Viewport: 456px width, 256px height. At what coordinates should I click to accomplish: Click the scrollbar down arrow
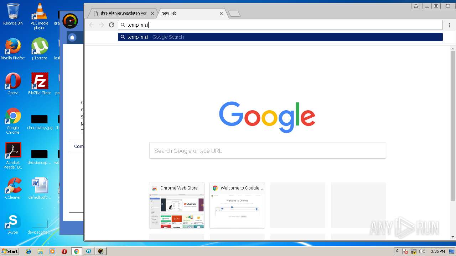coord(453,237)
